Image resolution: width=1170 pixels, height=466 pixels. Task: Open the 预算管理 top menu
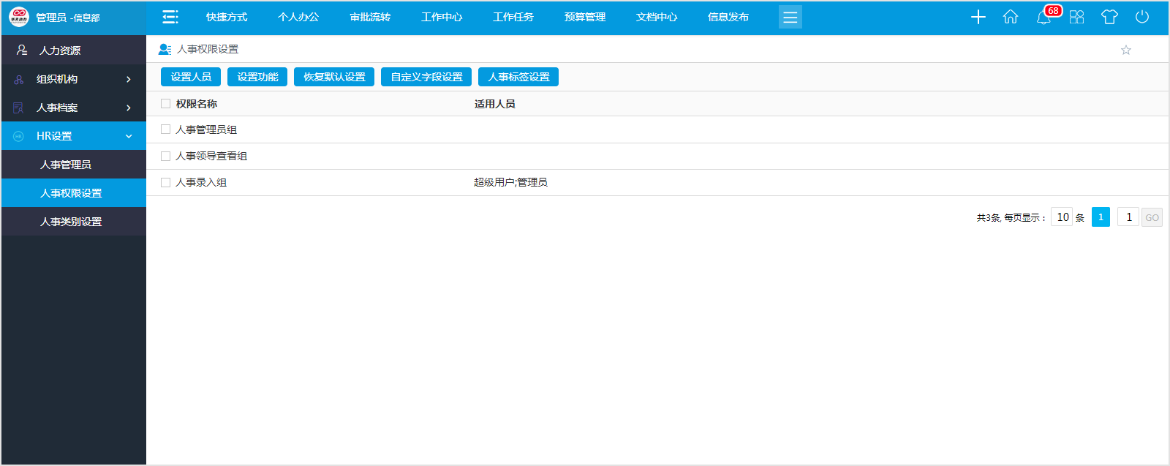(585, 17)
